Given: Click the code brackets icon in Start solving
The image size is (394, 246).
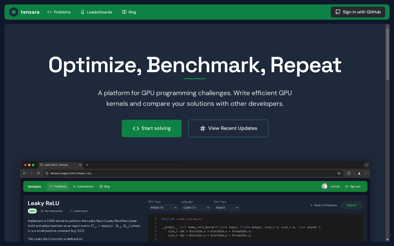Looking at the screenshot, I should click(136, 128).
